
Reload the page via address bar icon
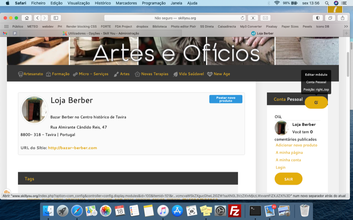tap(242, 18)
